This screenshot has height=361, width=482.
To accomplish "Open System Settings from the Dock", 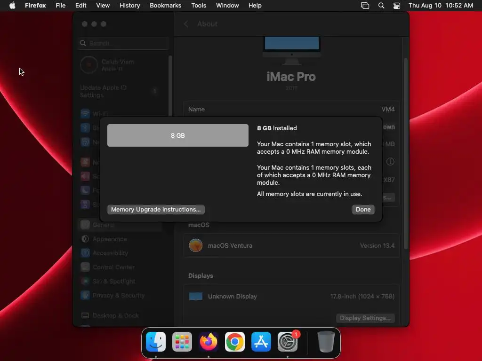I will pyautogui.click(x=288, y=342).
